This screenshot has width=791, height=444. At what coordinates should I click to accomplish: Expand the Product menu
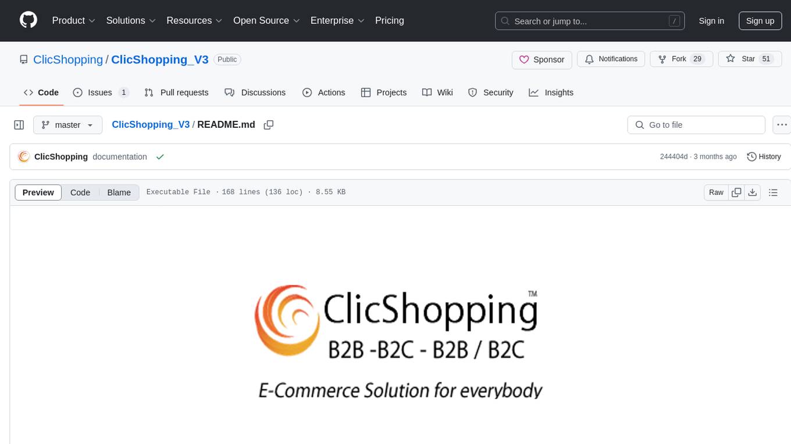coord(74,20)
